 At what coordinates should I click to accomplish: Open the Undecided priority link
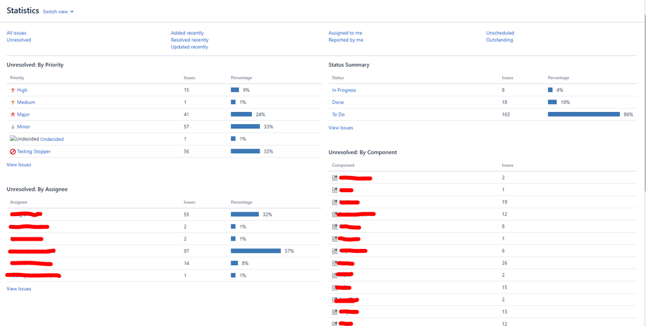pos(52,139)
